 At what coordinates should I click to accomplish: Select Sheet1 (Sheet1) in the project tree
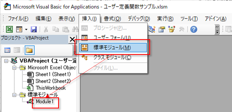(53, 74)
